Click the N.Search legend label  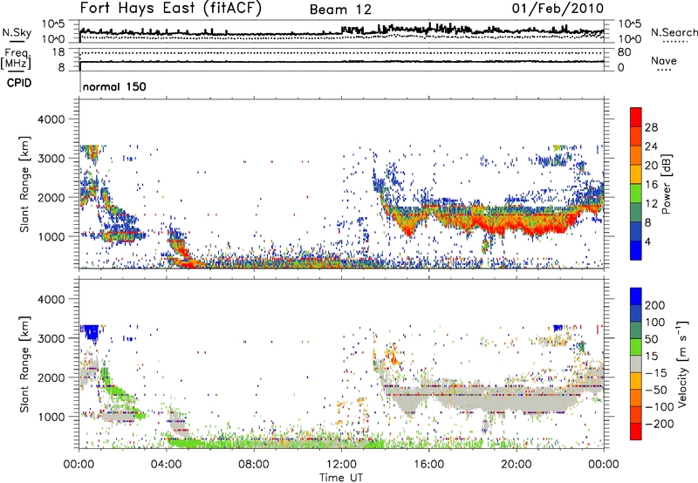(674, 32)
